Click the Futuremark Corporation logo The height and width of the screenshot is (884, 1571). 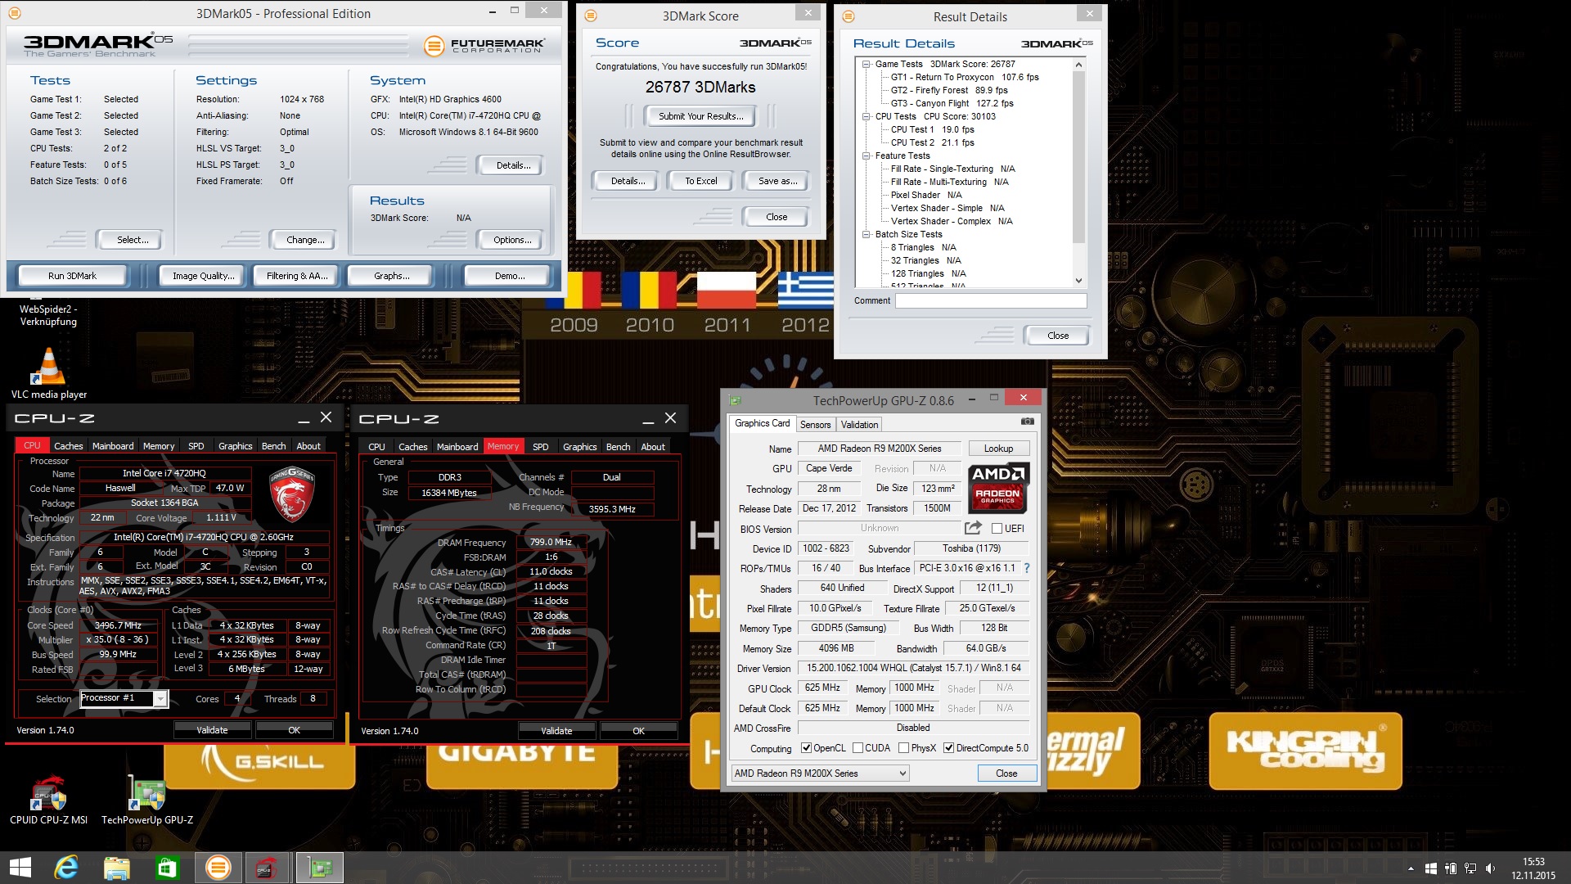483,46
